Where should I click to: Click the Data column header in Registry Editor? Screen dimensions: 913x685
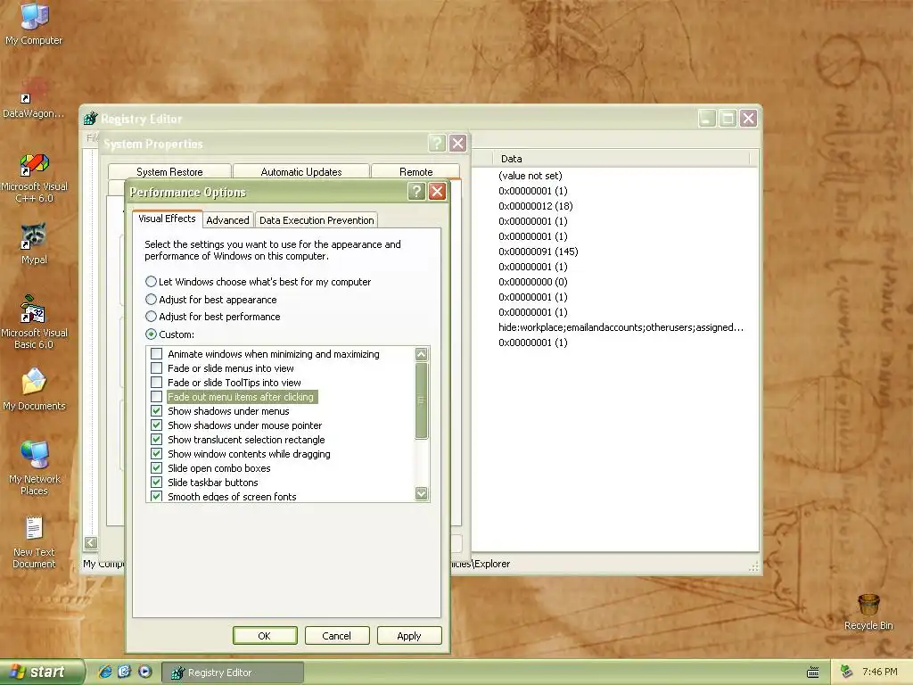point(621,159)
